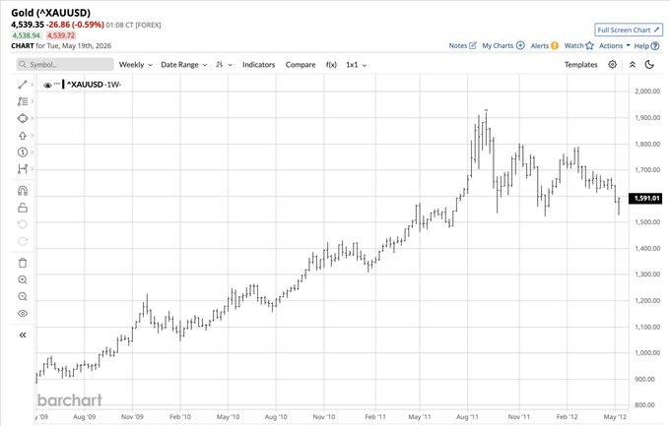
Task: Open Full Screen Chart
Action: click(x=629, y=30)
